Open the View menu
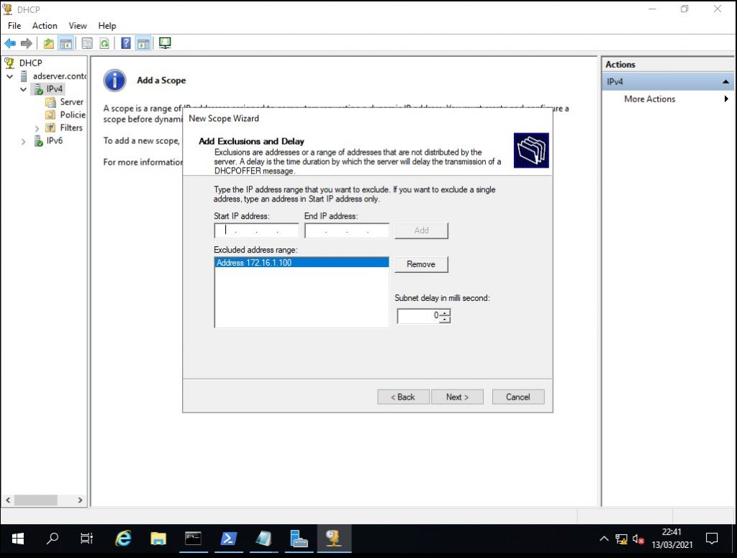This screenshot has width=737, height=558. (x=78, y=26)
